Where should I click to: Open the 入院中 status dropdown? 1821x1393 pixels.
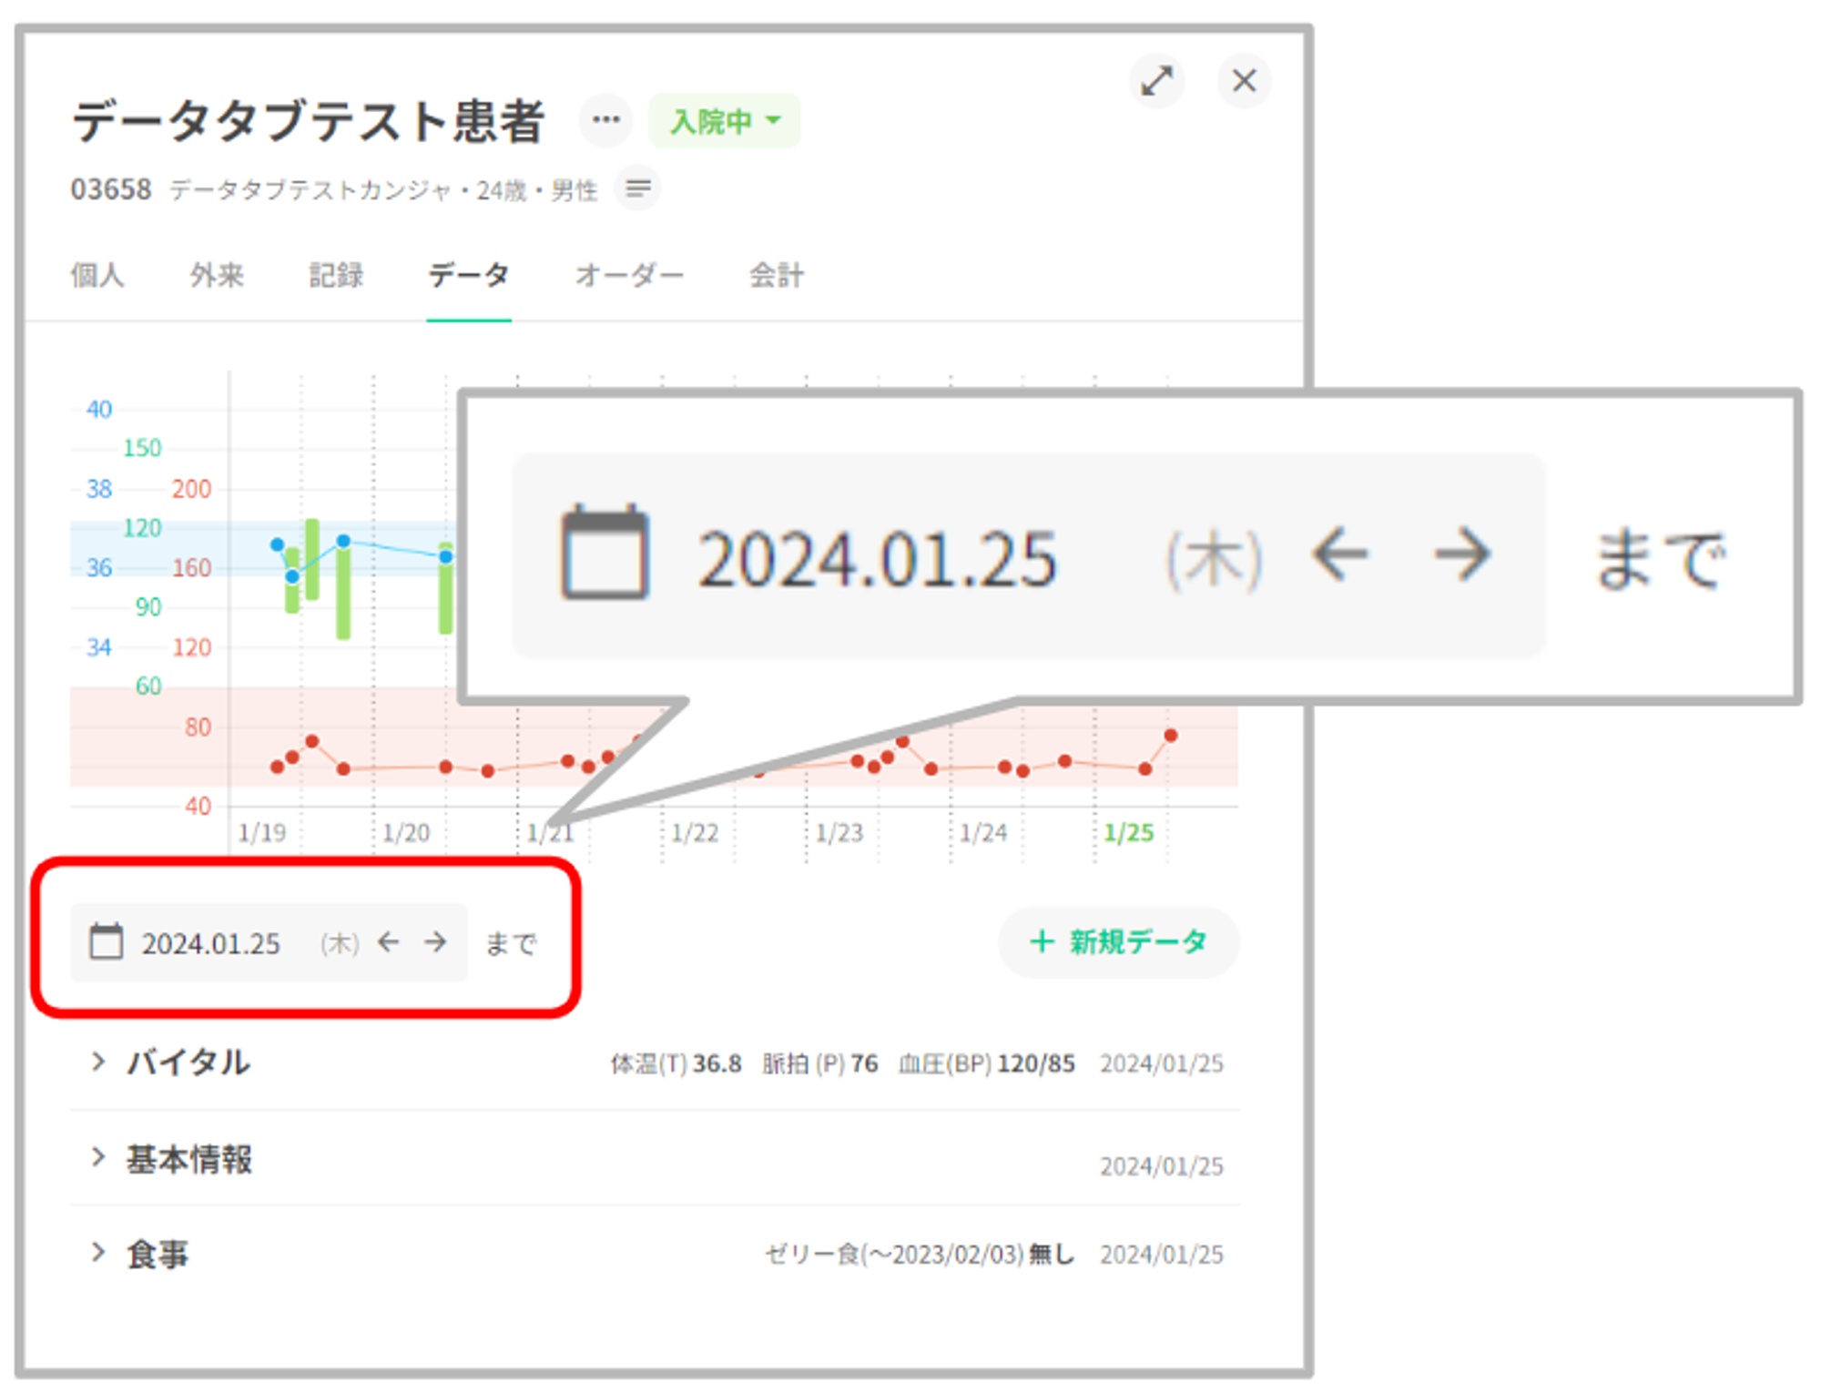pyautogui.click(x=725, y=121)
